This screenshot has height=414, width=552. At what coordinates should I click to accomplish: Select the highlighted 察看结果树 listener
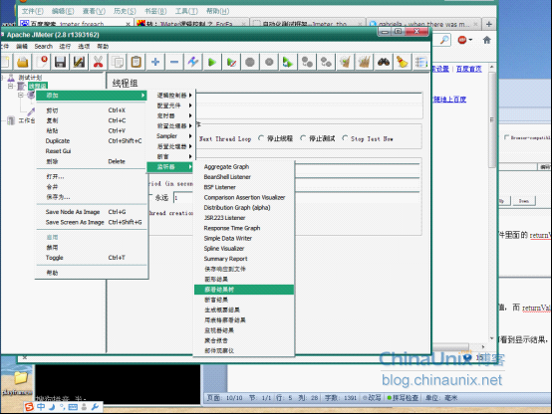point(244,290)
